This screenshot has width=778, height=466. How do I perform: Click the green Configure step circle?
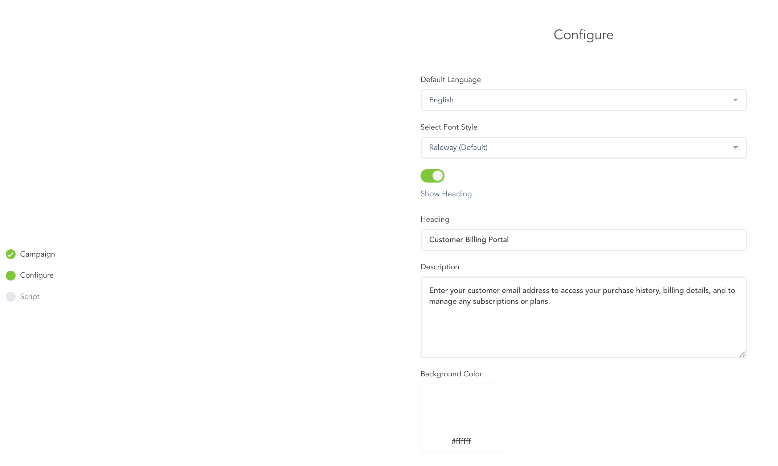(x=11, y=276)
